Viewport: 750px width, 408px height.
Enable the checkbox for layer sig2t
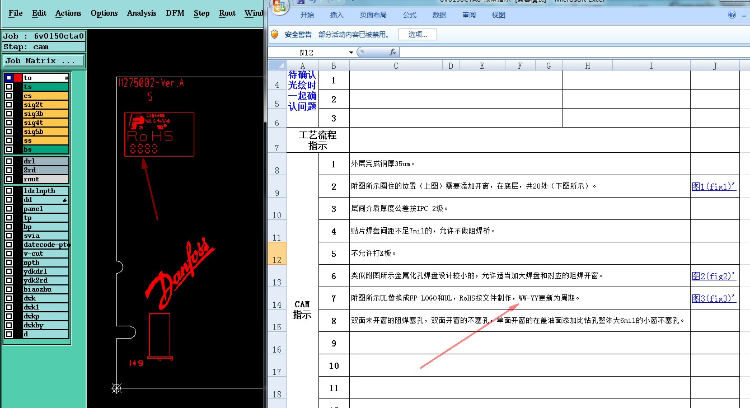pos(9,105)
